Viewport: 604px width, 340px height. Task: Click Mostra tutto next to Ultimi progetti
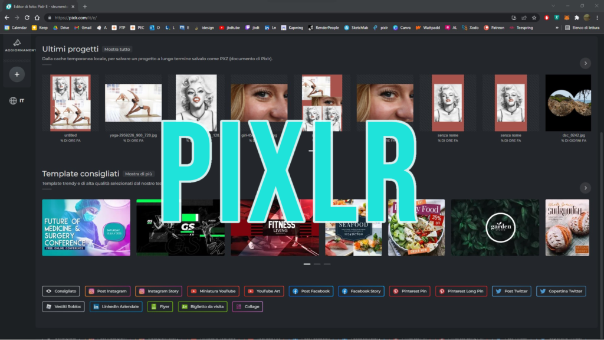(117, 50)
